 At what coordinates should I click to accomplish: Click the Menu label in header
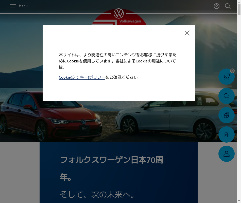tap(23, 6)
